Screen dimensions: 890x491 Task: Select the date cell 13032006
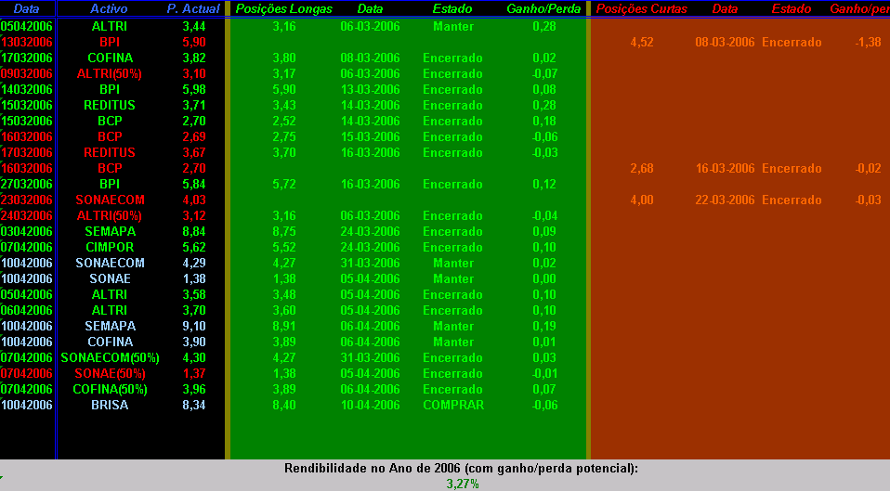[27, 42]
